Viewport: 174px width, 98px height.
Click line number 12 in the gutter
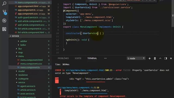pyautogui.click(x=57, y=40)
